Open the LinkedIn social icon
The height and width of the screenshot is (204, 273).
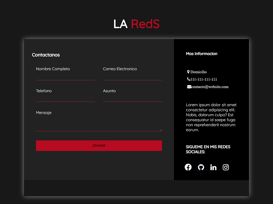[x=213, y=167]
